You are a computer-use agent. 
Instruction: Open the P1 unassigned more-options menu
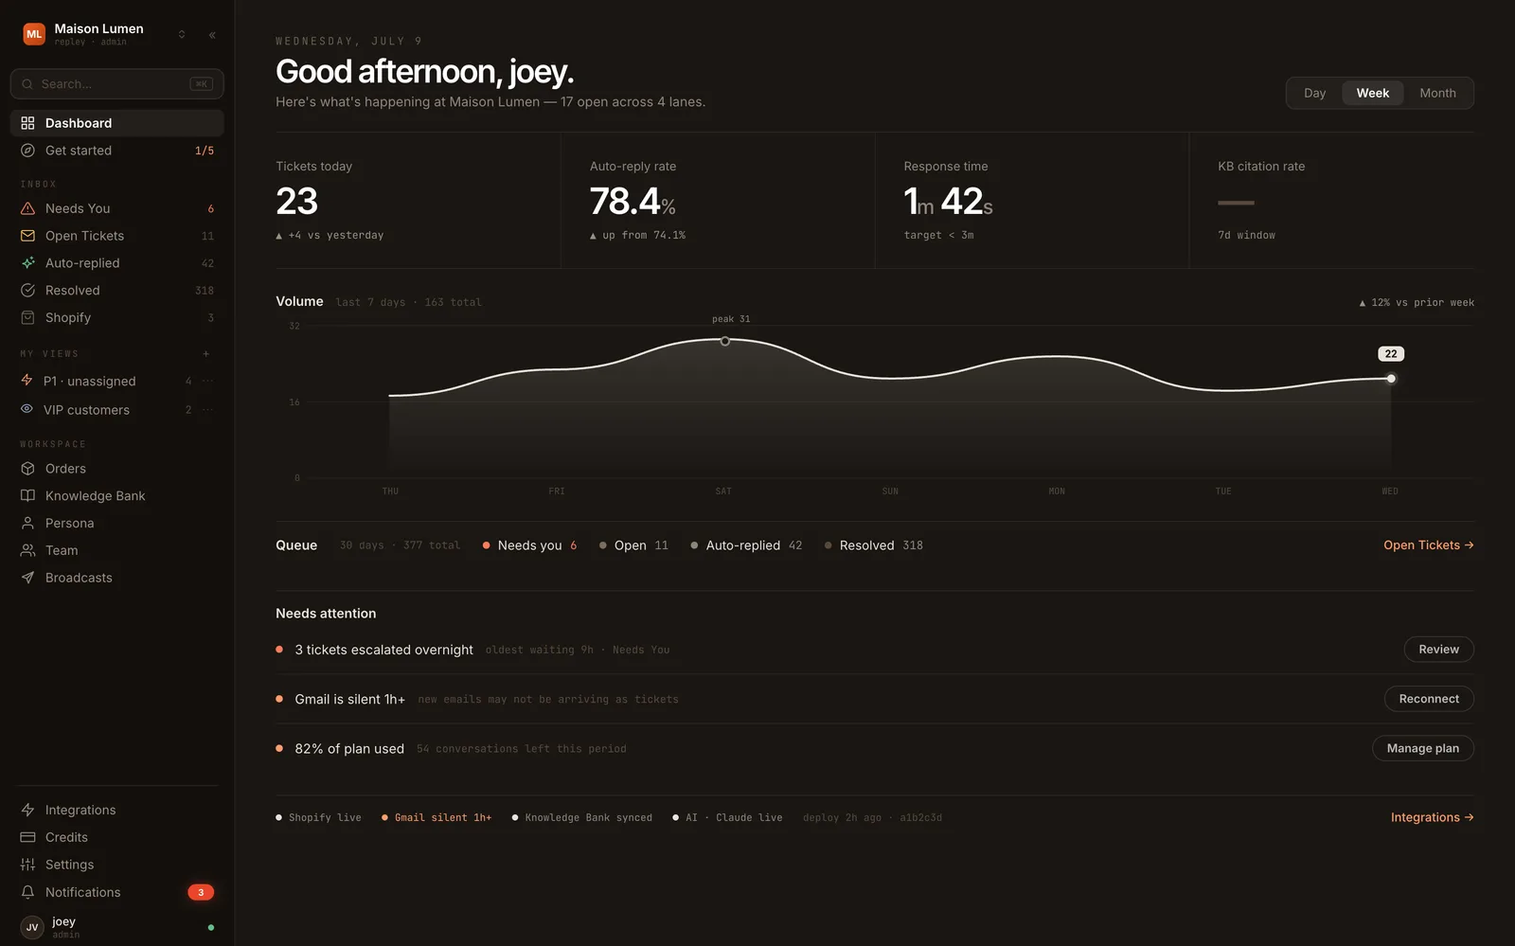tap(207, 381)
